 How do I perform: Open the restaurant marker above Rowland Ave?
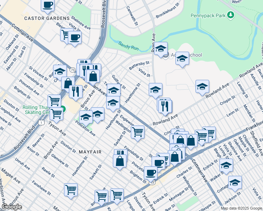tap(165, 108)
